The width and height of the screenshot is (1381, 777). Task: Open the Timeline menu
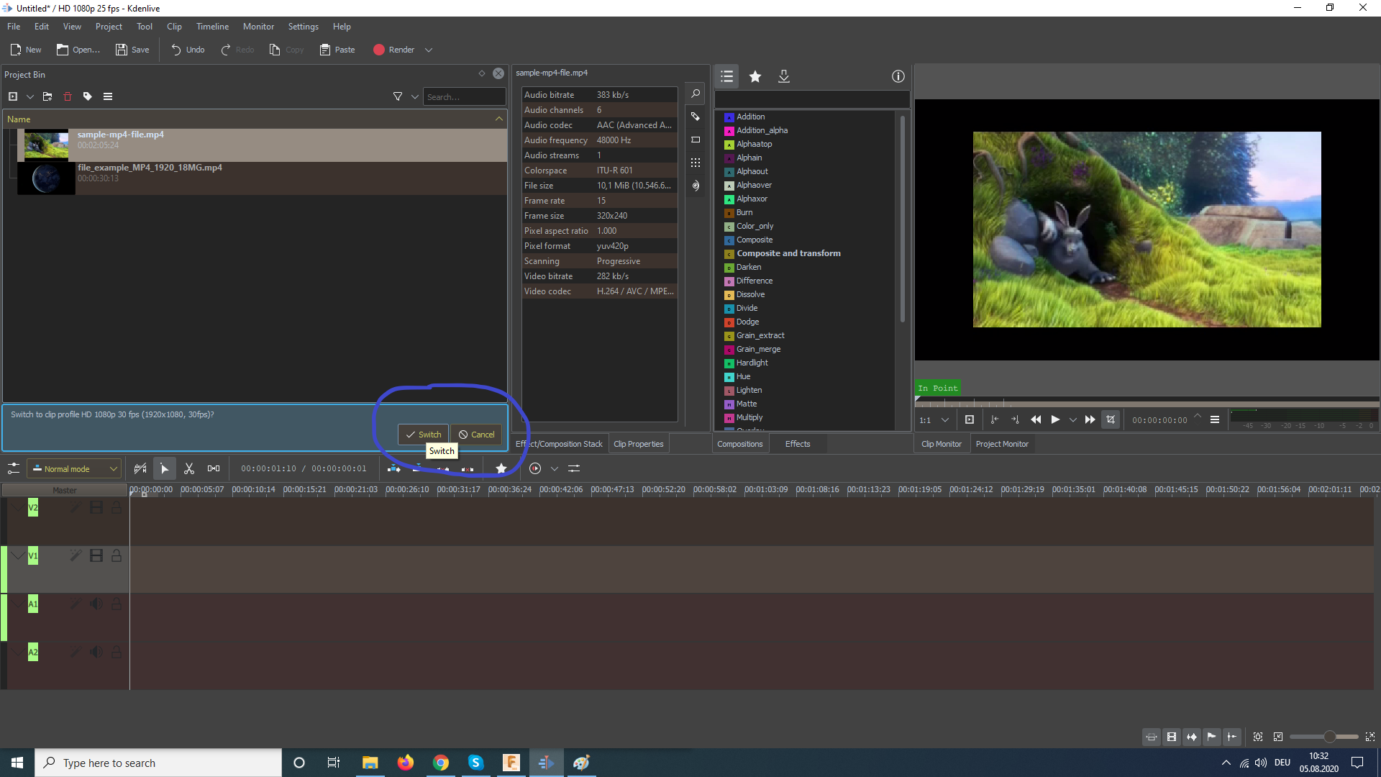212,27
